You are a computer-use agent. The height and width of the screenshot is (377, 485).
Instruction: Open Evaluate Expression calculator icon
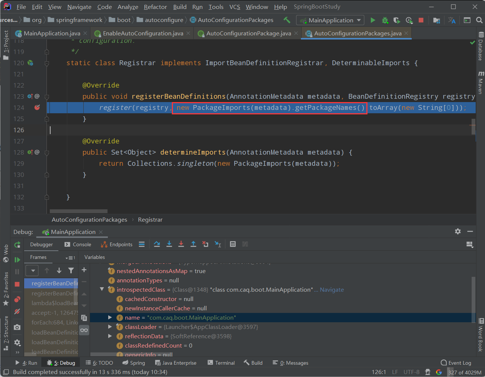(x=233, y=244)
